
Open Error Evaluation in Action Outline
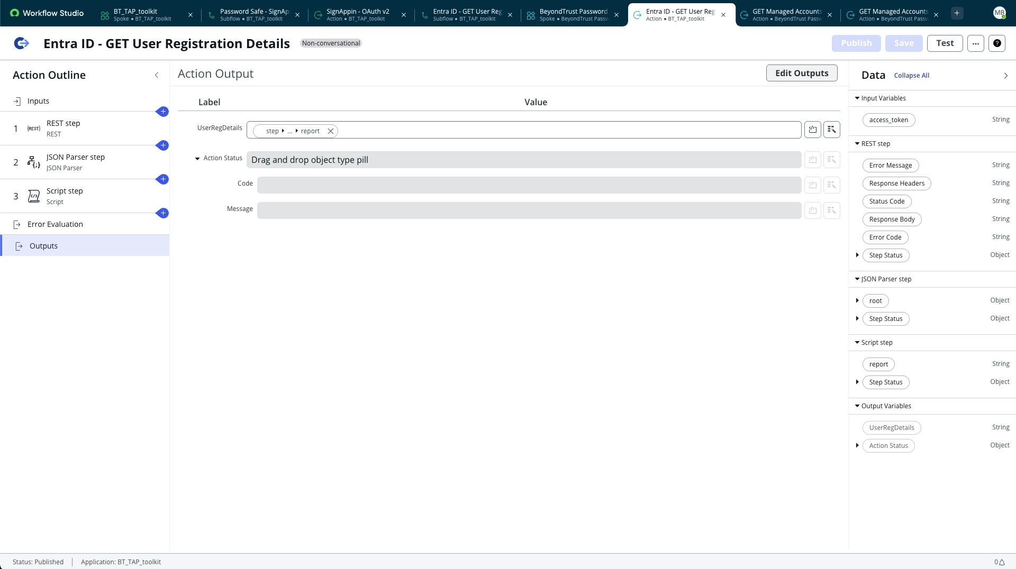[85, 224]
